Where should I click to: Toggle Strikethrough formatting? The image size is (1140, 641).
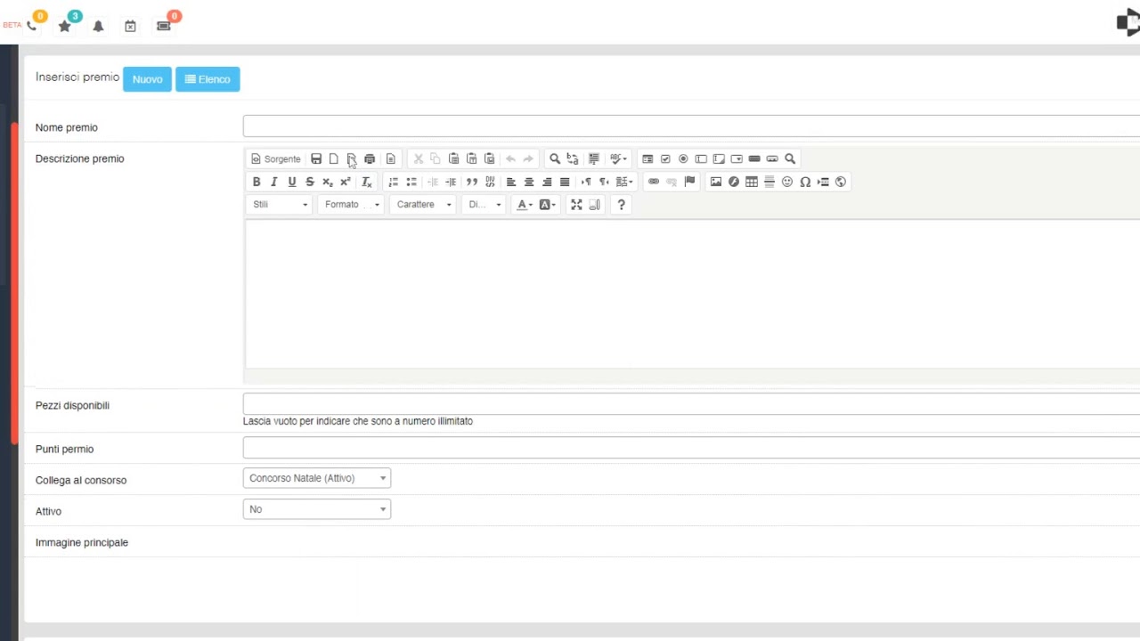pos(310,182)
